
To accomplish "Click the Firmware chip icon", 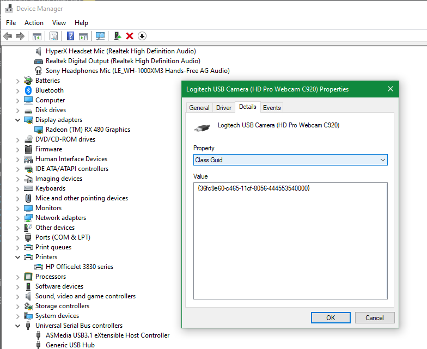I will tap(28, 149).
